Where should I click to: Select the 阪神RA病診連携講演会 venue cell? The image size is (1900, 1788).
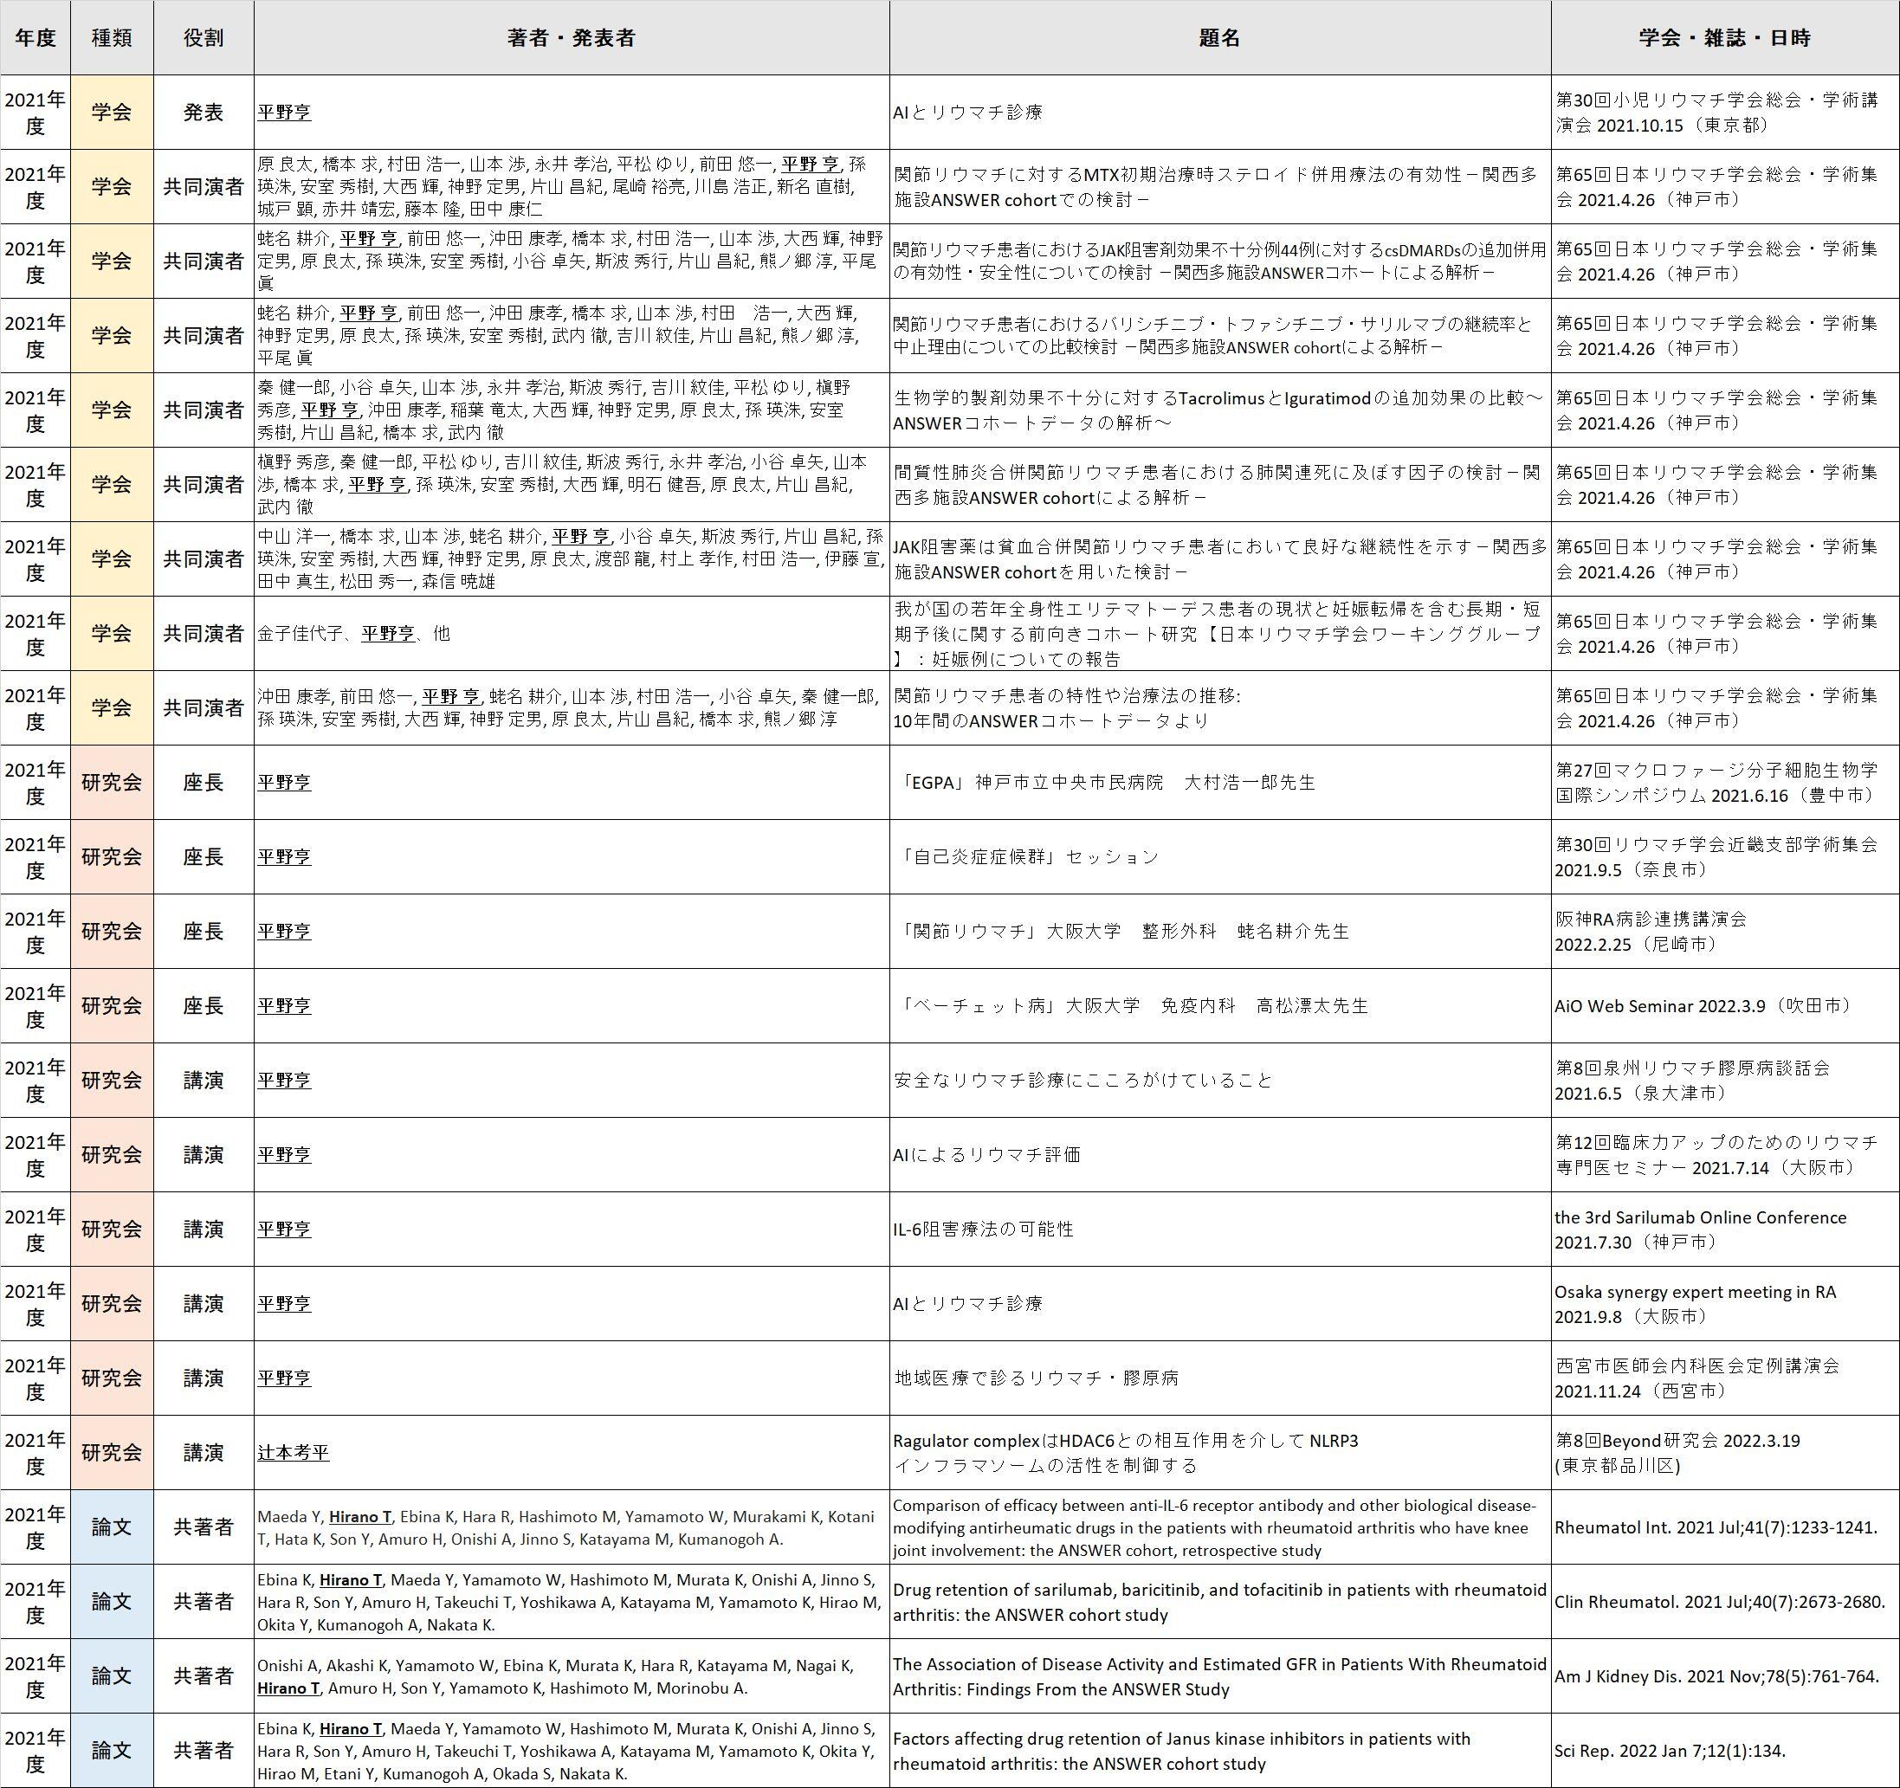1724,932
